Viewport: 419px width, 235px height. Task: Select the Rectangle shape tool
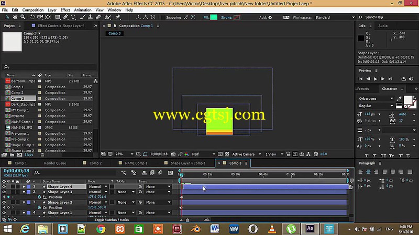coord(58,17)
